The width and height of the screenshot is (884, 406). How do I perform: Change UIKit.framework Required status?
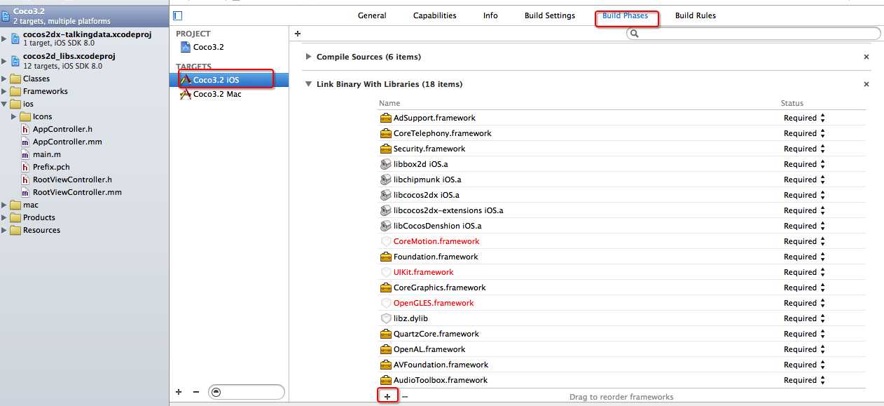click(x=804, y=272)
